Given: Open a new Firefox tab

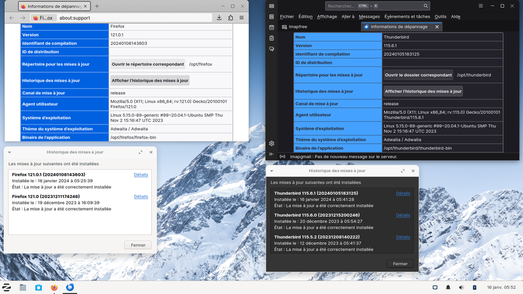Looking at the screenshot, I should [97, 6].
